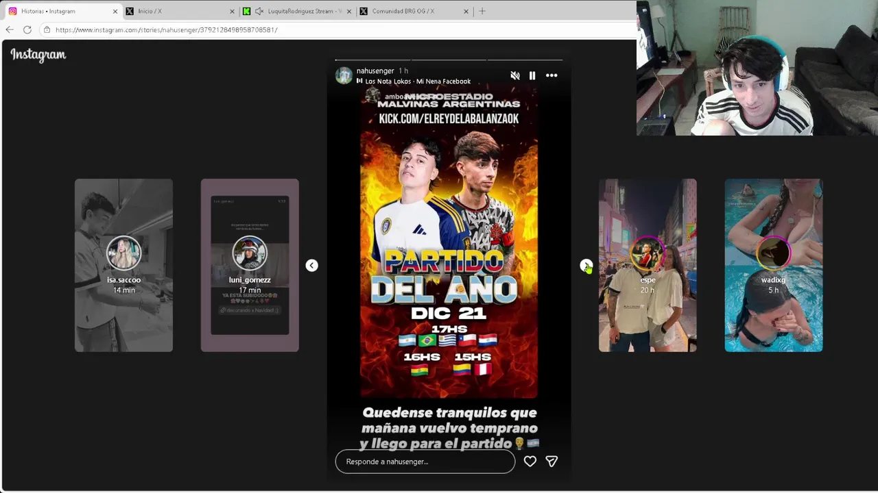The image size is (878, 493).
Task: Go back with the browser back arrow
Action: coord(10,29)
